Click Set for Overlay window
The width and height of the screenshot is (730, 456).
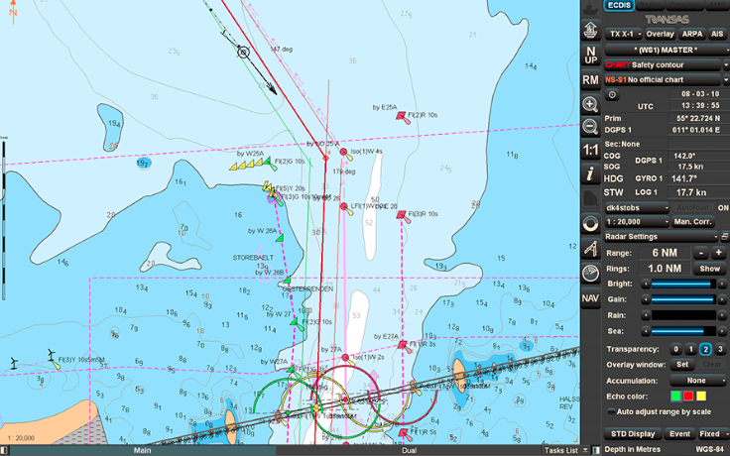[682, 365]
